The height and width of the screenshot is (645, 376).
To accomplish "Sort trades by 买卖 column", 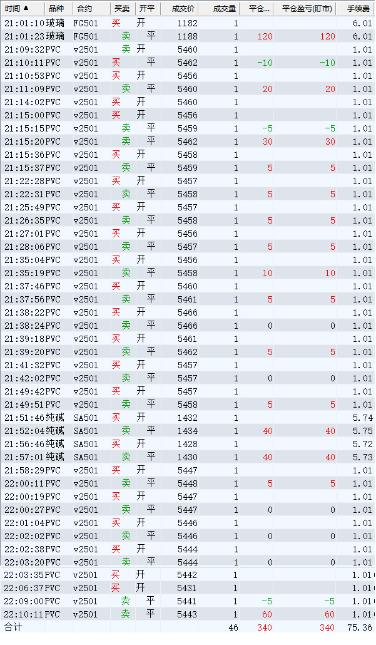I will coord(121,8).
